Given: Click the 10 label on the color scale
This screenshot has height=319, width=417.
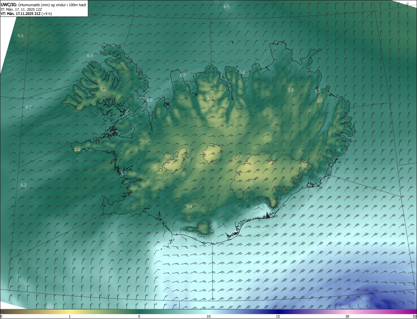Looking at the screenshot, I should (x=208, y=316).
